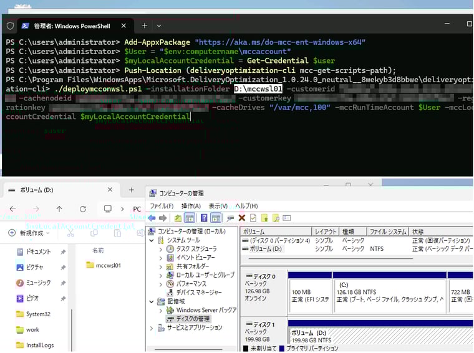Viewport: 474px width, 353px height.
Task: Click the red X Delete toolbar icon
Action: 242,218
